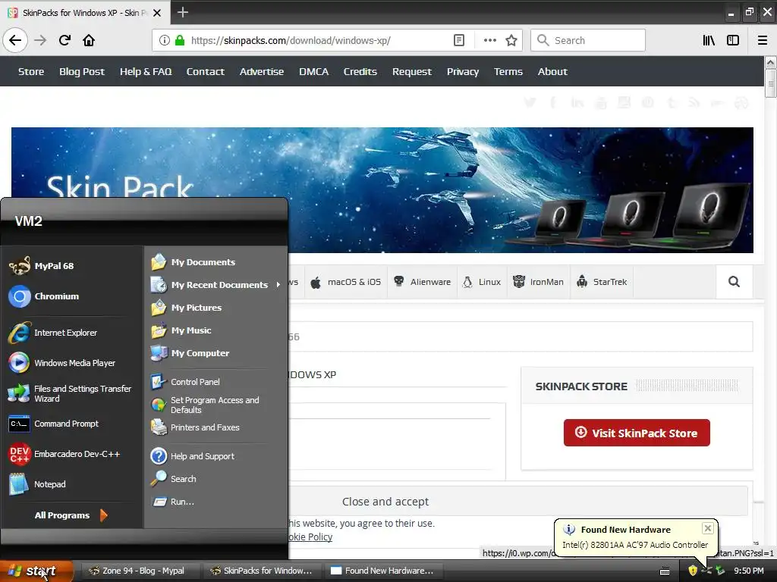Open My Computer

tap(190, 353)
